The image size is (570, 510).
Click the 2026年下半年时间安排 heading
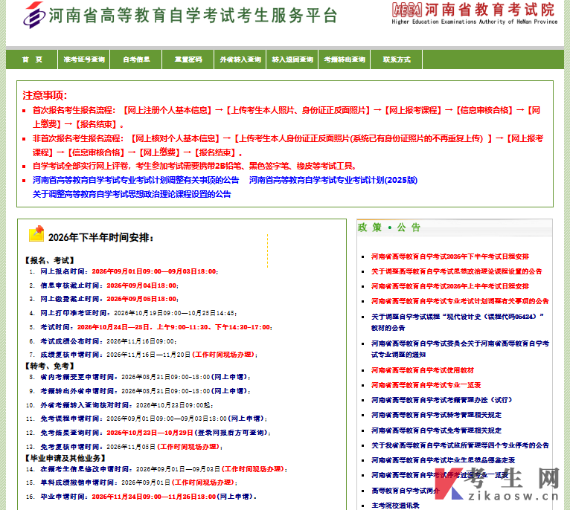pyautogui.click(x=100, y=238)
